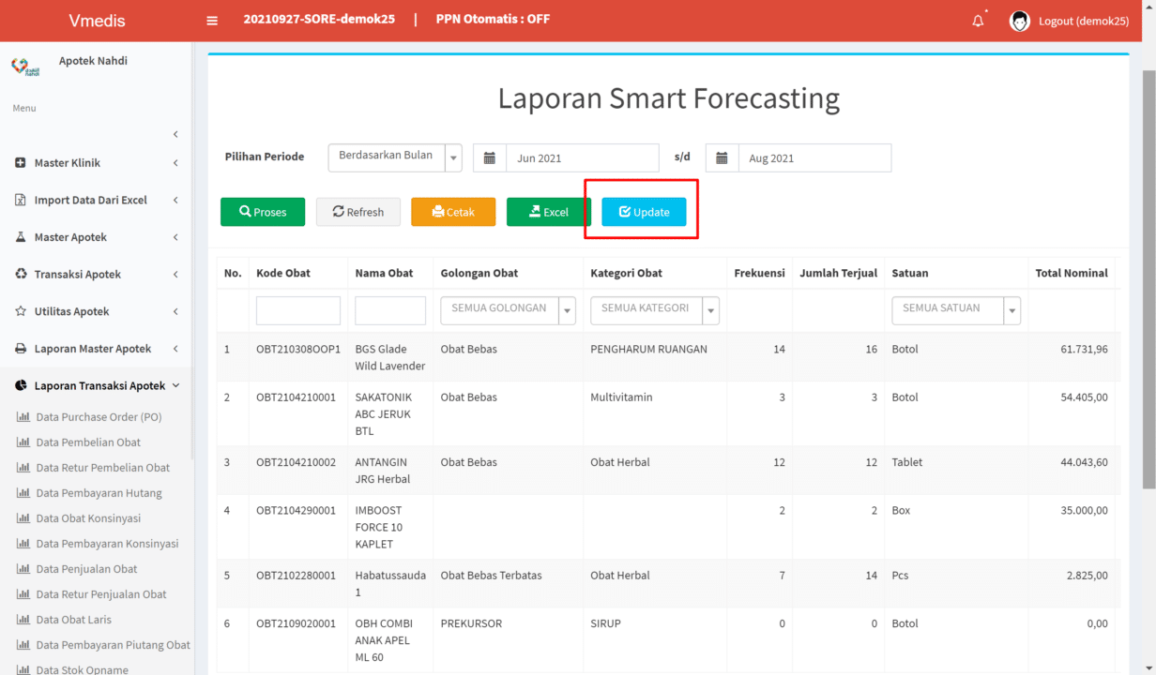The width and height of the screenshot is (1156, 675).
Task: Expand the Import Data Dari Excel menu
Action: coord(175,200)
